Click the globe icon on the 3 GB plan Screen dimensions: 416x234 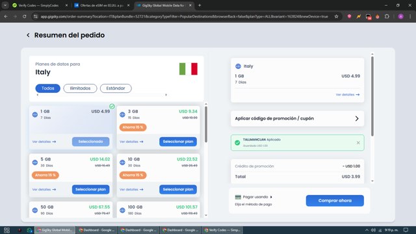click(x=122, y=114)
